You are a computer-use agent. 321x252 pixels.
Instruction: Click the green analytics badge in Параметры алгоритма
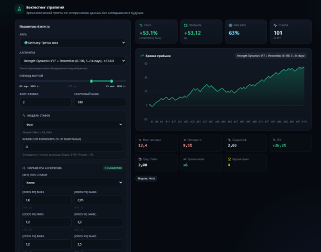[x=113, y=168]
